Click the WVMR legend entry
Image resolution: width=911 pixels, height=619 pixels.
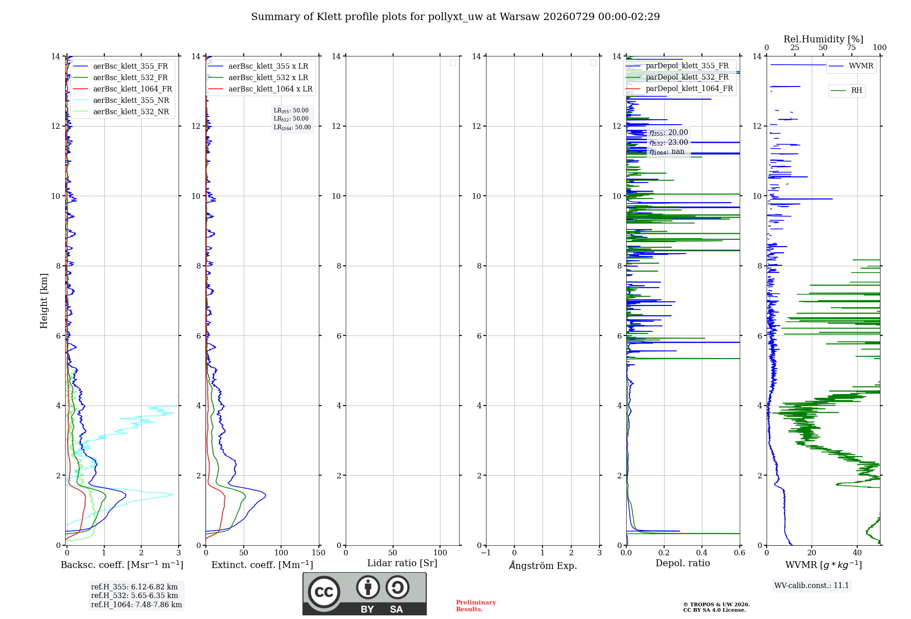[x=851, y=66]
